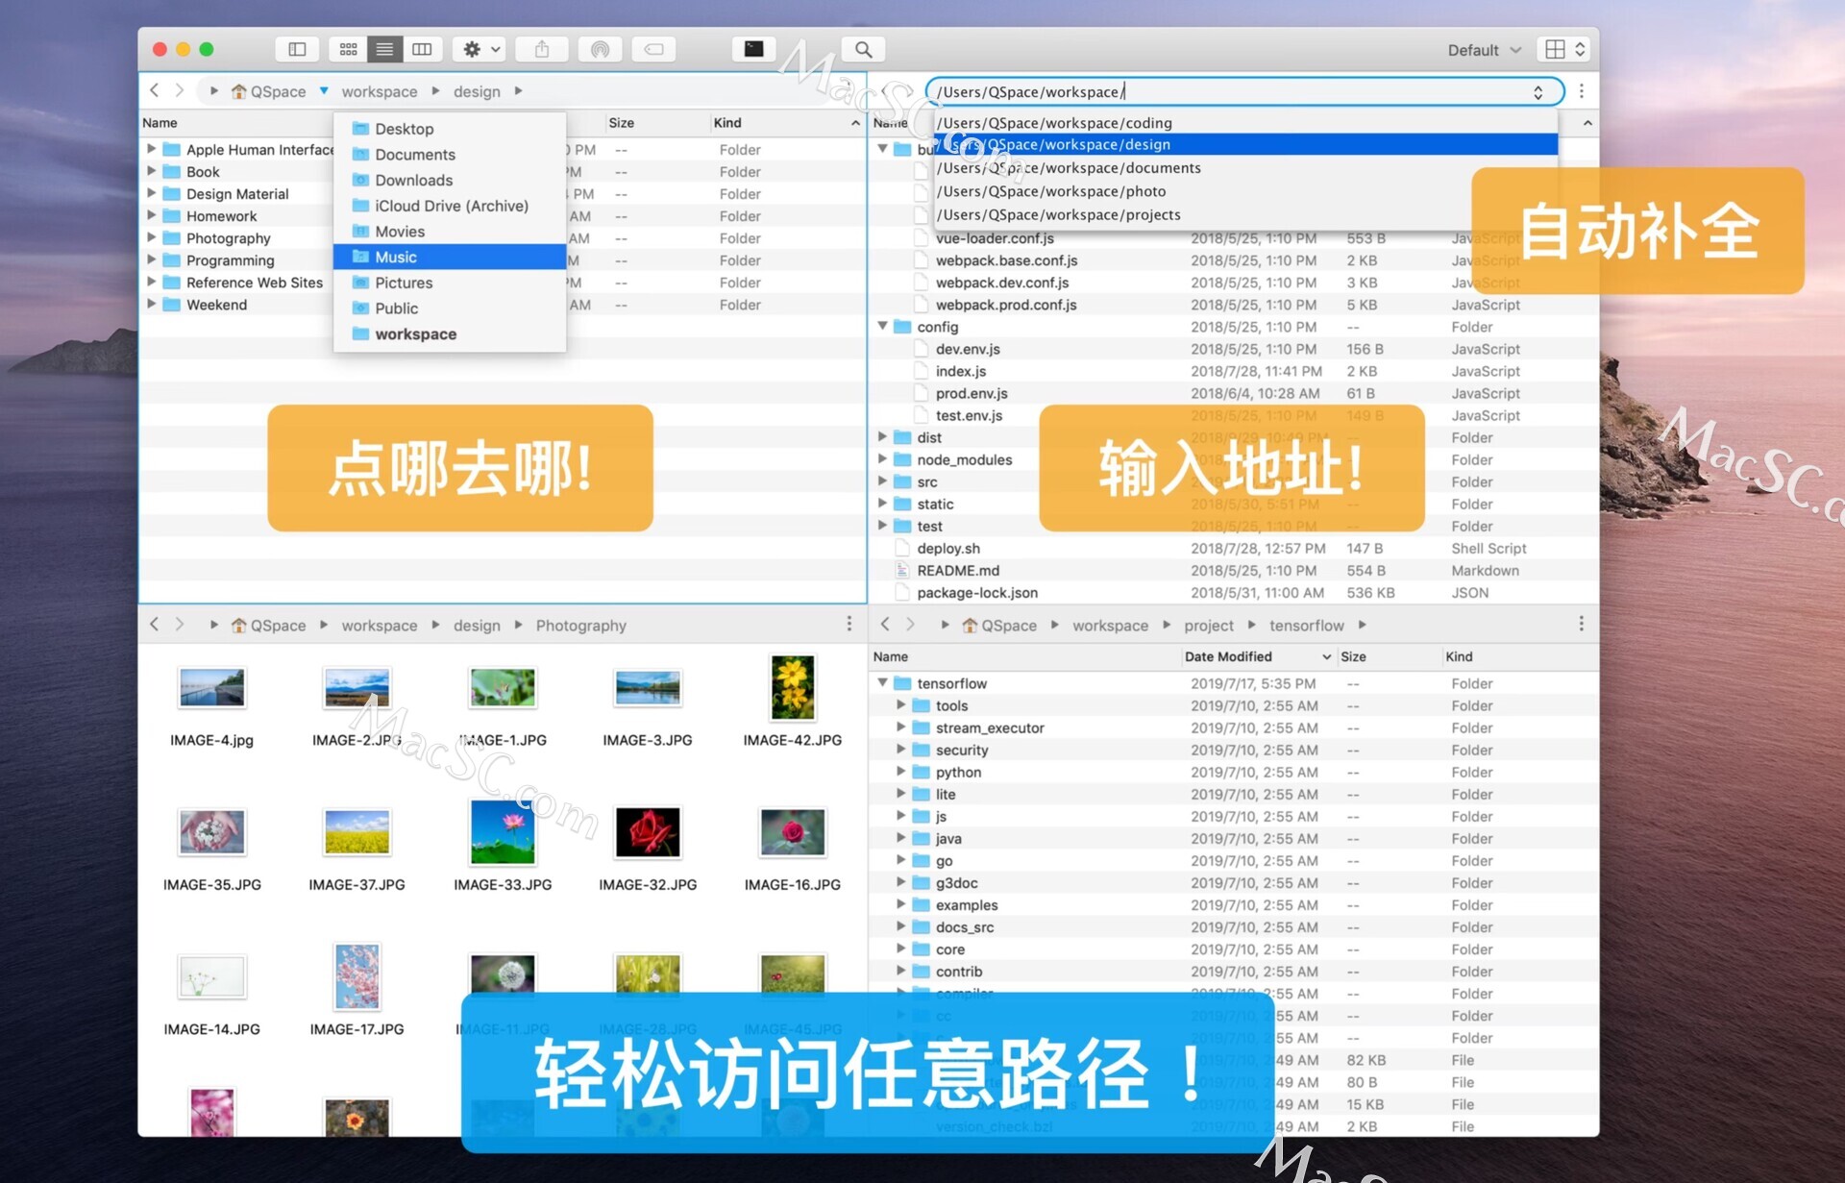This screenshot has width=1845, height=1183.
Task: Open bottom-left pane more options menu
Action: coord(849,625)
